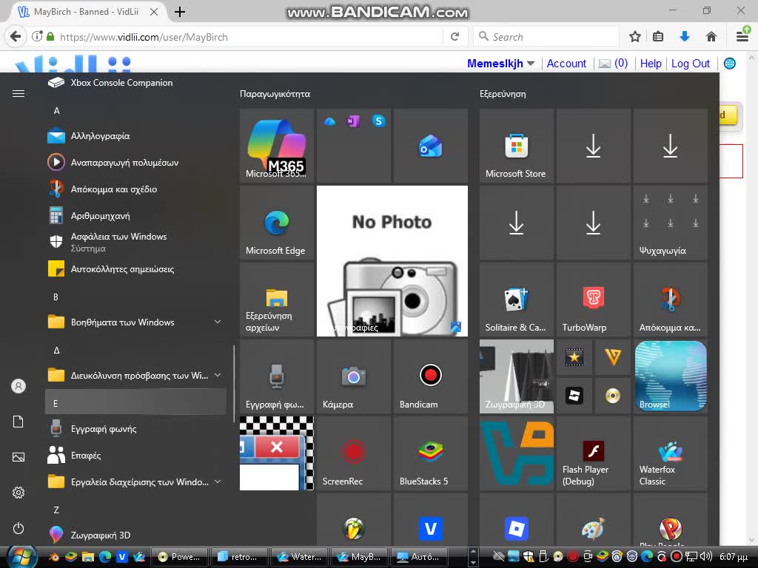The width and height of the screenshot is (758, 568).
Task: Toggle the Start menu hamburger button
Action: (x=19, y=93)
